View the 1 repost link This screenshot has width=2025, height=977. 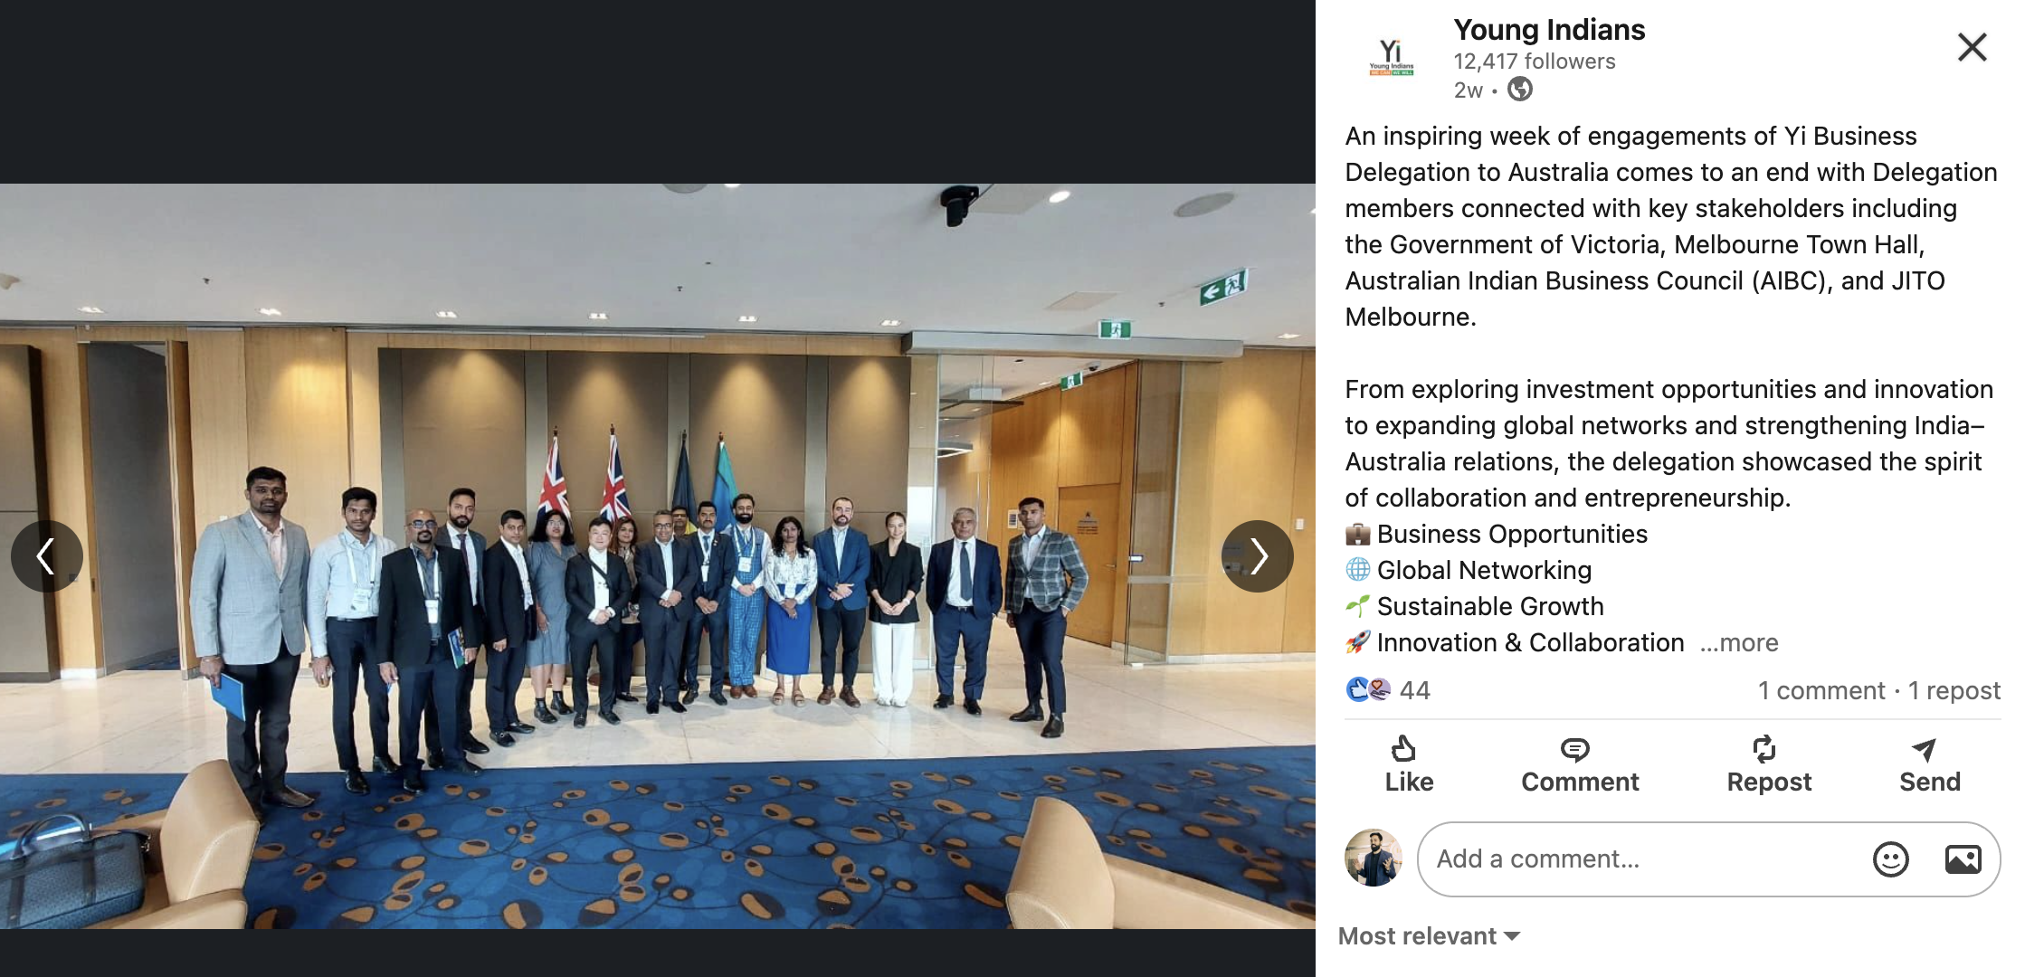pos(1954,690)
